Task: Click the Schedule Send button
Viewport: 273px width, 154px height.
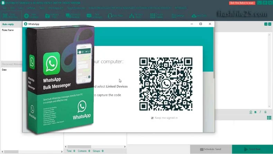Action: point(211,149)
